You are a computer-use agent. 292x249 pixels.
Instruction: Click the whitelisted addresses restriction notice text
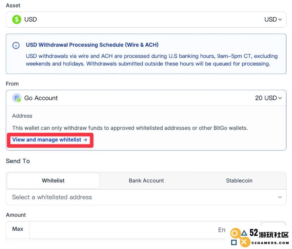tap(130, 128)
